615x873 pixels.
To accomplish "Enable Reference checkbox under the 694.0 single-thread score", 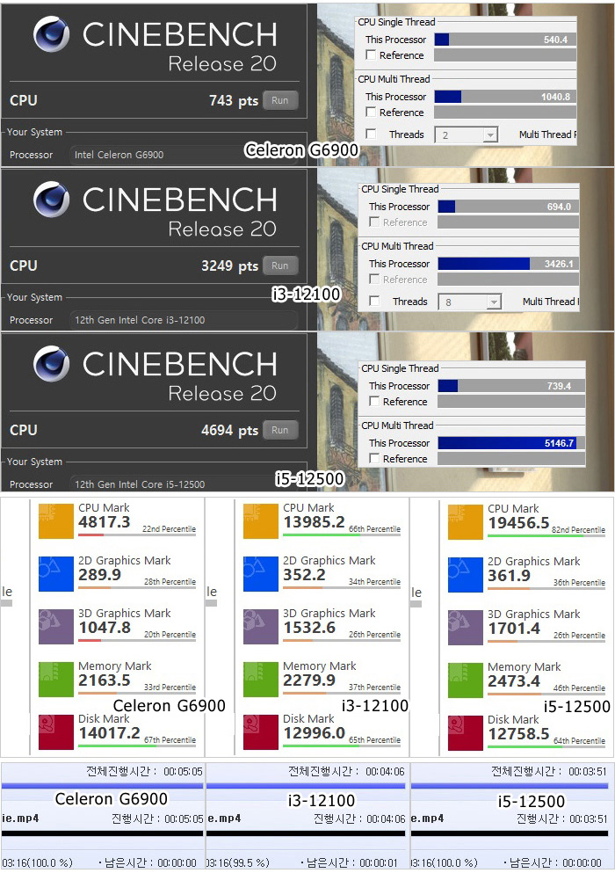I will click(x=374, y=222).
